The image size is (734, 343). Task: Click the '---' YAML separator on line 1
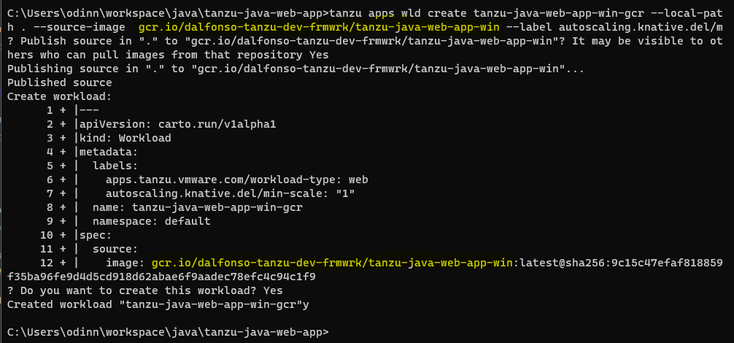click(x=90, y=110)
